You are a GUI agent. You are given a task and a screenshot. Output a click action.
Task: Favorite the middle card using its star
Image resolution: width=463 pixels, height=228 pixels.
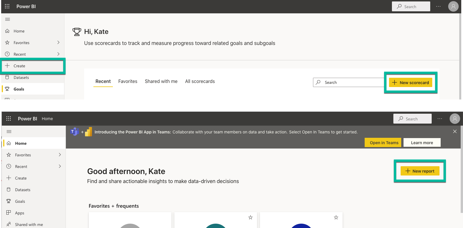250,218
